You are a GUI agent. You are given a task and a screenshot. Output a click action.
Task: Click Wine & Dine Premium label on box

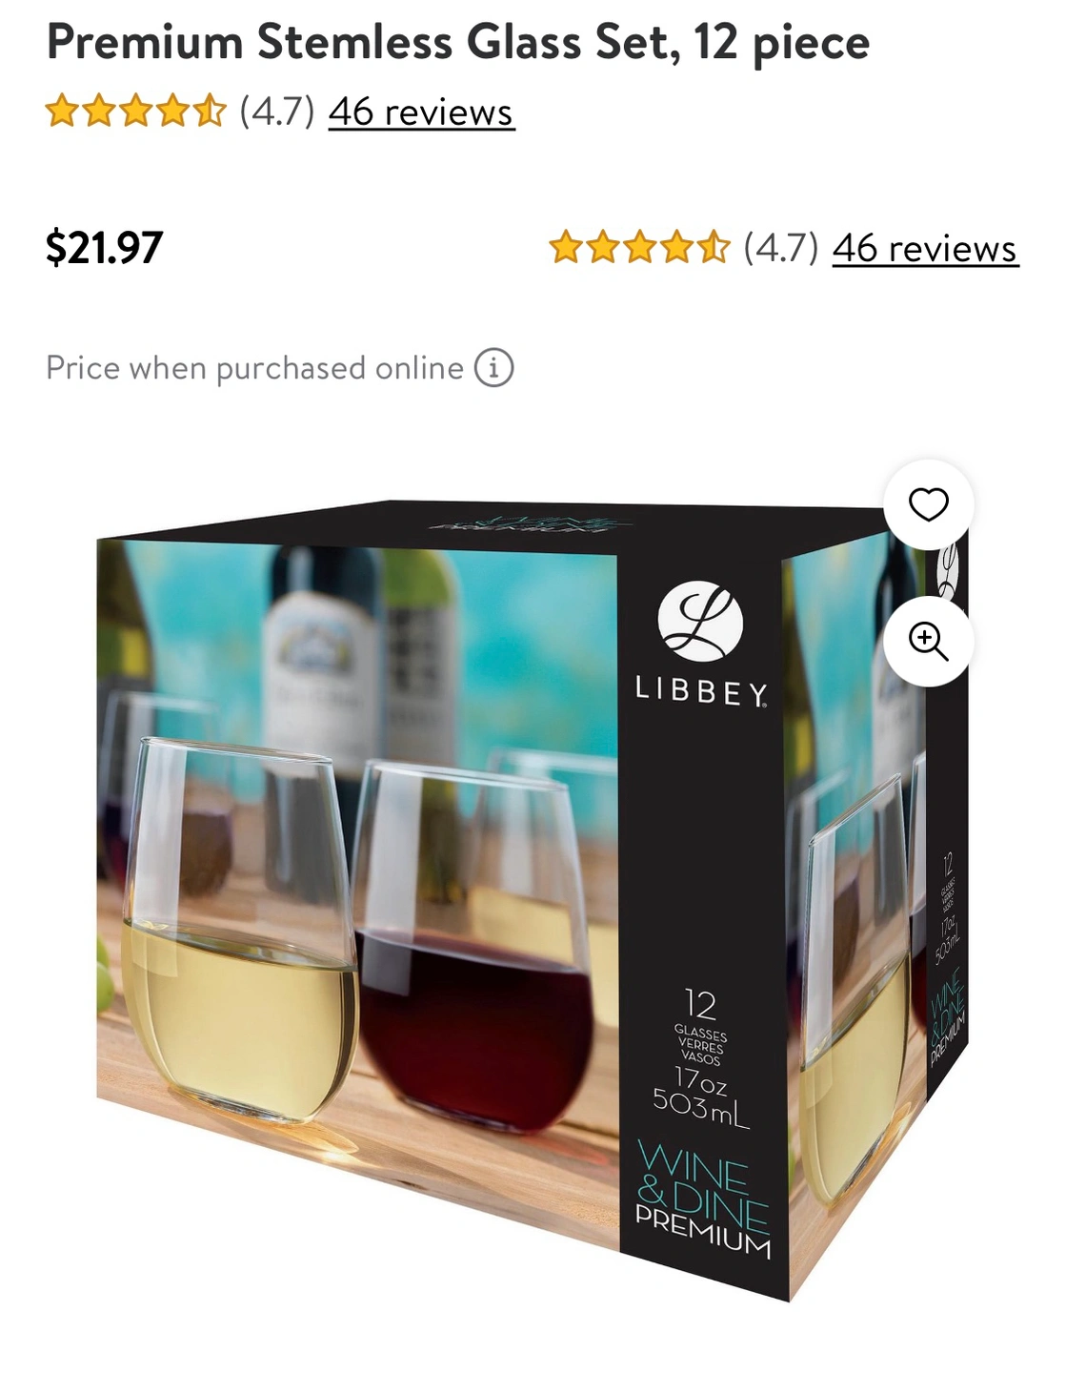(x=703, y=1200)
